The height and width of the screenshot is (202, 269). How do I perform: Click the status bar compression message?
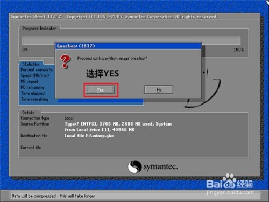[53, 196]
